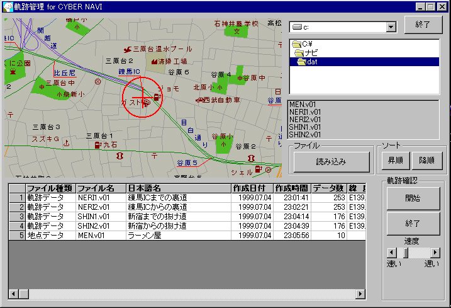Click 地点データ cell in row 5
The height and width of the screenshot is (308, 451).
click(x=50, y=236)
